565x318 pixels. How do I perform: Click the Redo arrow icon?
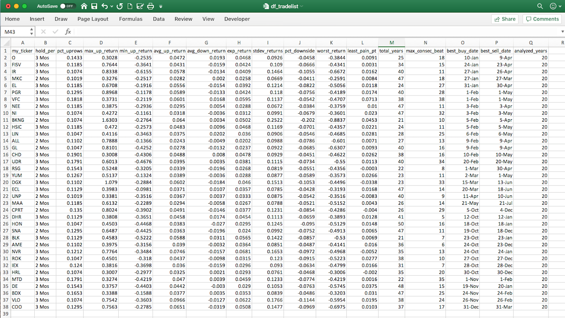coord(119,6)
